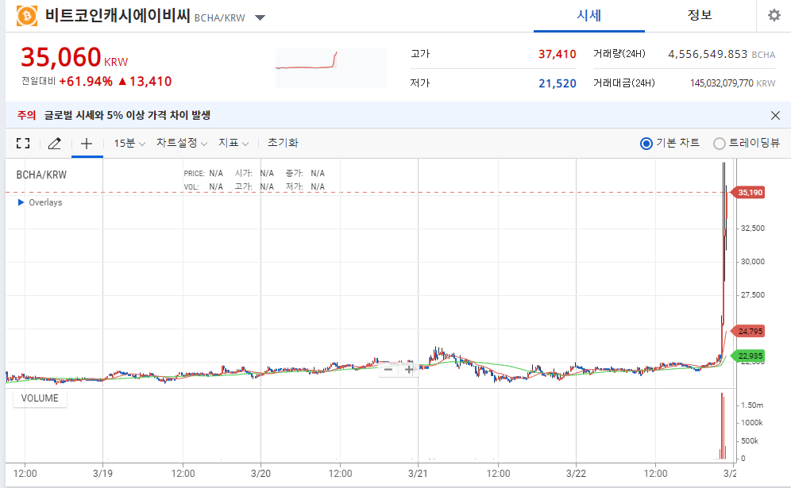This screenshot has width=791, height=488.
Task: Click the 24,795 red indicator tag
Action: tap(748, 331)
